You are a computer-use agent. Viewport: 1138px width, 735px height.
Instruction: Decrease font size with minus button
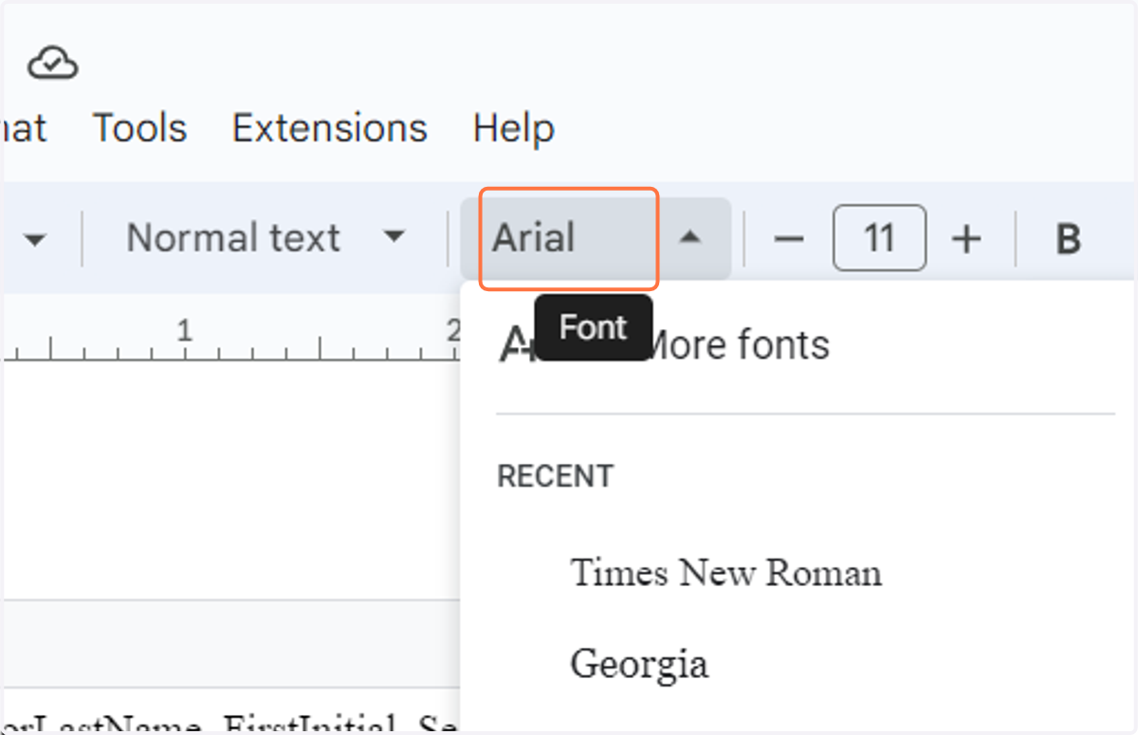[x=788, y=239]
